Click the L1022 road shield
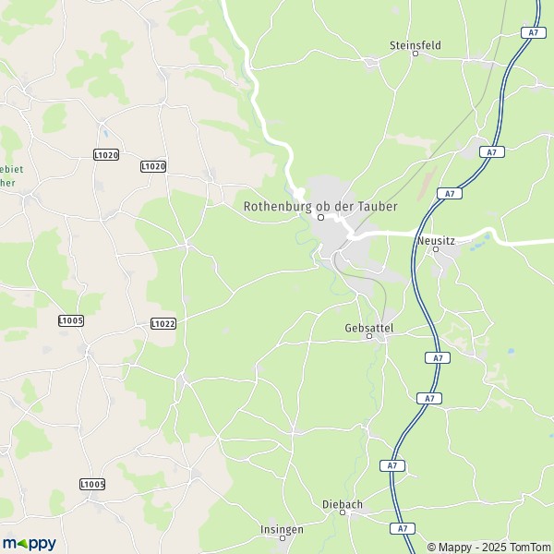The image size is (554, 554). click(163, 324)
